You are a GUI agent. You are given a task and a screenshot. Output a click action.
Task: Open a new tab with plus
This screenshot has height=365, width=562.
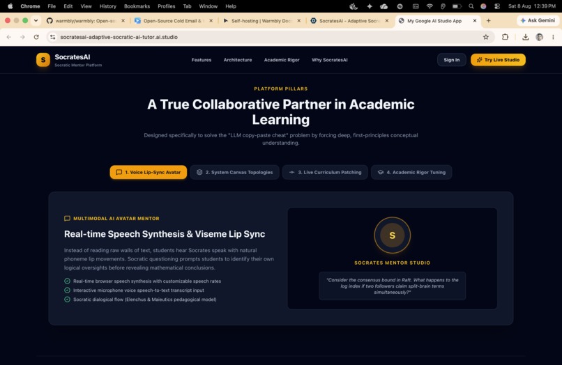pyautogui.click(x=488, y=21)
